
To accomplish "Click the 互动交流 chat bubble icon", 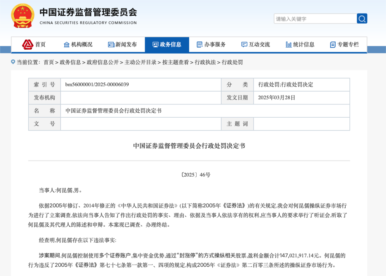I will (244, 45).
